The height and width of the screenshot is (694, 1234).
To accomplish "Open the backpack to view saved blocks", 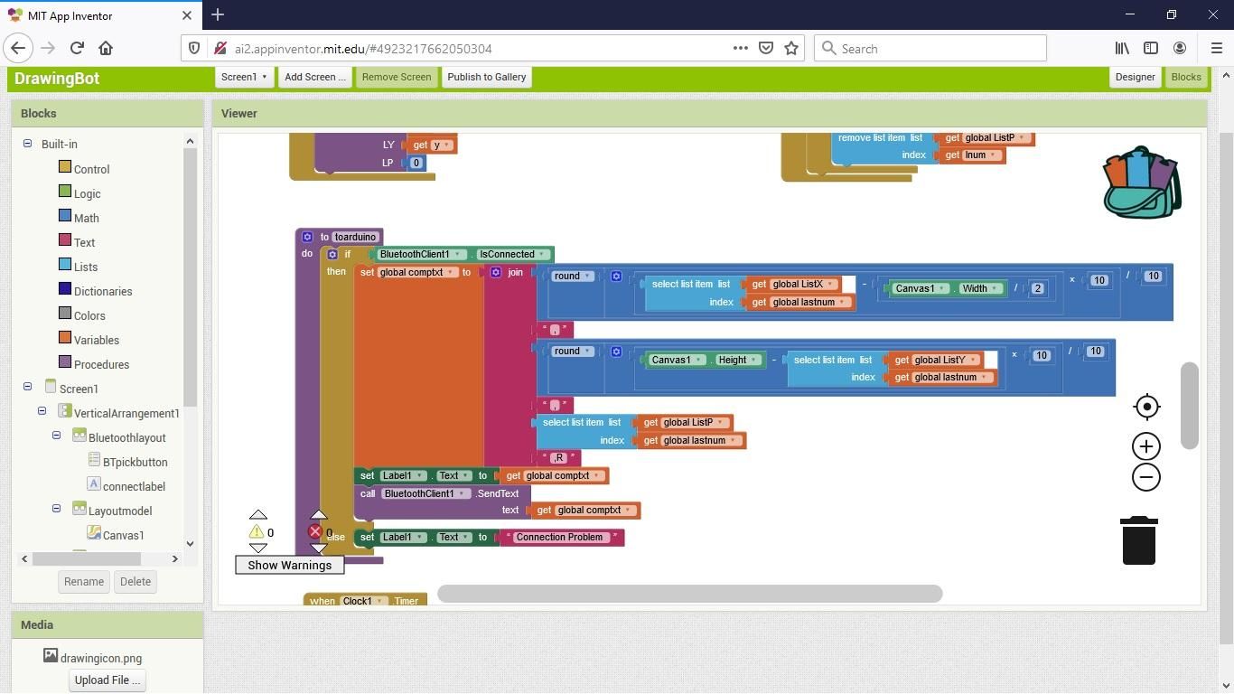I will point(1141,181).
